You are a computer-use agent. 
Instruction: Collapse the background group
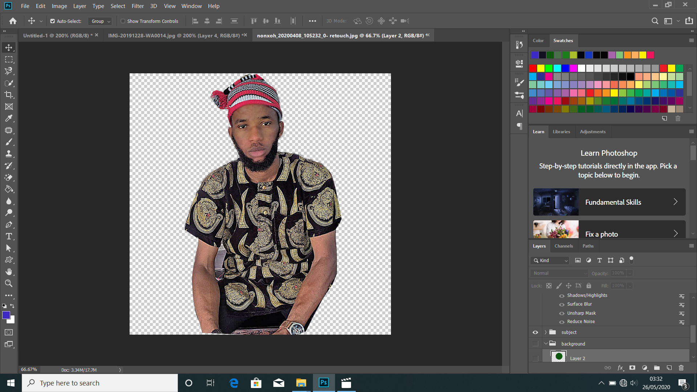click(545, 344)
